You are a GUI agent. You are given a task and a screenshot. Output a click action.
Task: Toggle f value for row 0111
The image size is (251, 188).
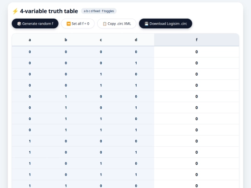[x=197, y=130]
